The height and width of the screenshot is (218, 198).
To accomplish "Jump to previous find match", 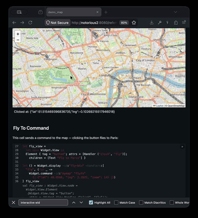I will click(74, 202).
